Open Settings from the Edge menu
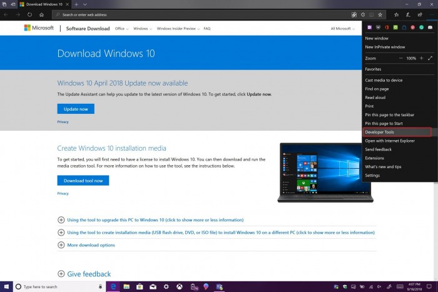The width and height of the screenshot is (438, 292). (372, 175)
